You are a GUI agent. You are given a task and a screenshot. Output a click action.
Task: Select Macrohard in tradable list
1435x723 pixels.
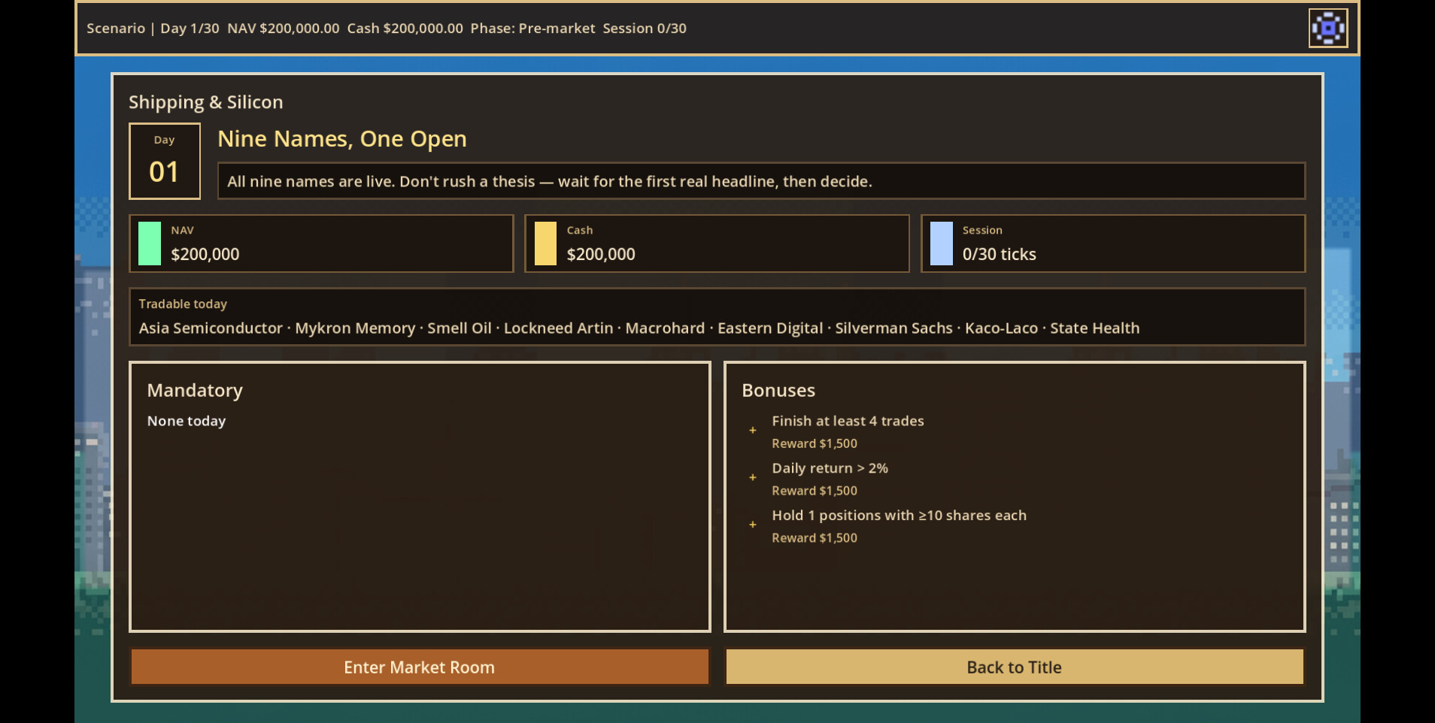pyautogui.click(x=666, y=328)
